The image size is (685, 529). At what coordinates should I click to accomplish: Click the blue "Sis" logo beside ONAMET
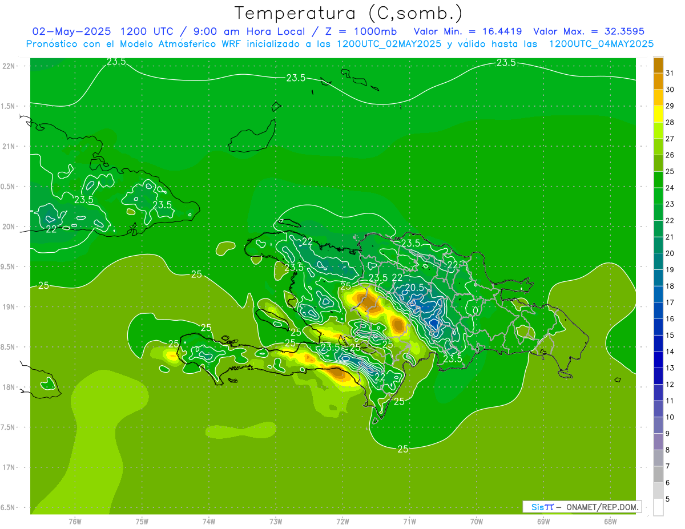538,507
